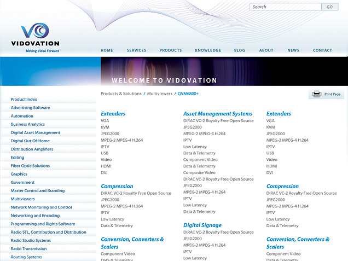The image size is (348, 261).
Task: Click the Multiviewers breadcrumb link
Action: tap(160, 94)
